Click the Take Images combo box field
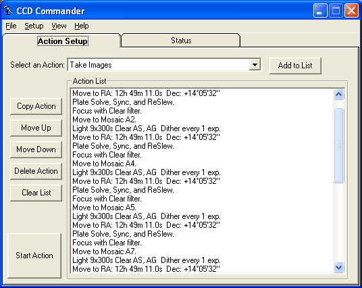This screenshot has width=362, height=288. point(164,65)
